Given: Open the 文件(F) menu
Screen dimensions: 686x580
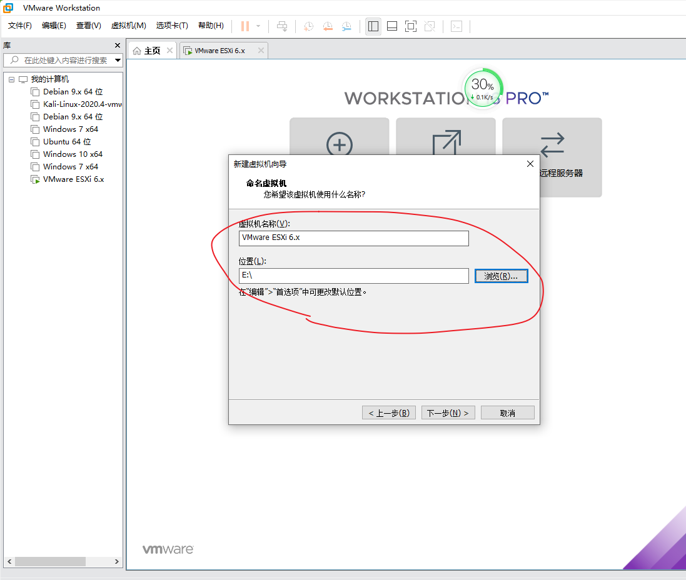Looking at the screenshot, I should (x=19, y=26).
